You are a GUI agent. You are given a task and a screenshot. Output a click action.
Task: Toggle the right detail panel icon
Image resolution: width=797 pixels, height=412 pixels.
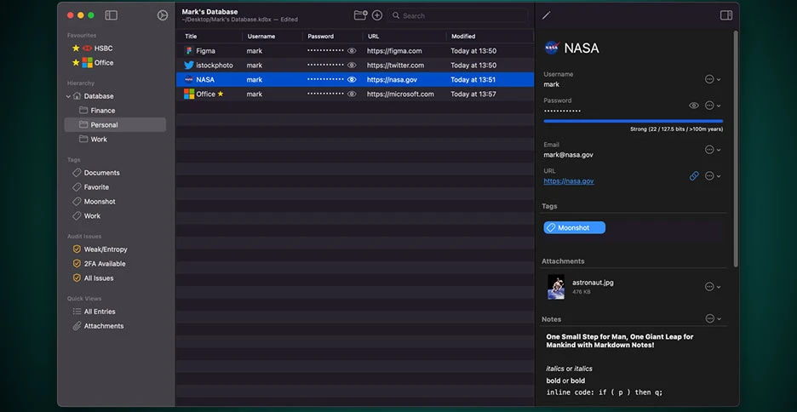(x=726, y=15)
